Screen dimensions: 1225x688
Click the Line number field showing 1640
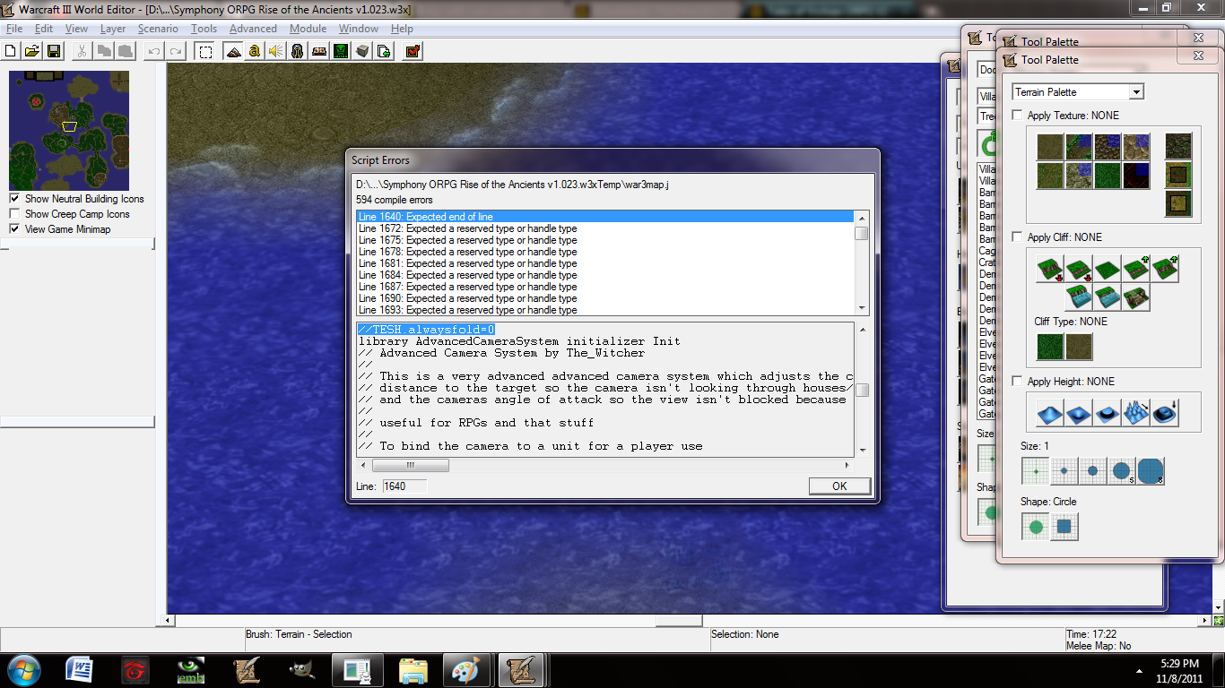coord(404,486)
